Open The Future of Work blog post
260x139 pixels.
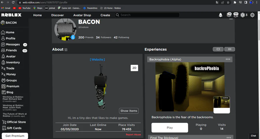(x=15, y=115)
